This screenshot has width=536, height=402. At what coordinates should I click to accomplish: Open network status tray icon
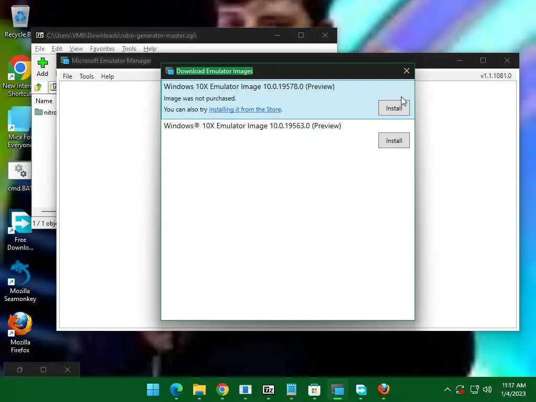pyautogui.click(x=474, y=389)
